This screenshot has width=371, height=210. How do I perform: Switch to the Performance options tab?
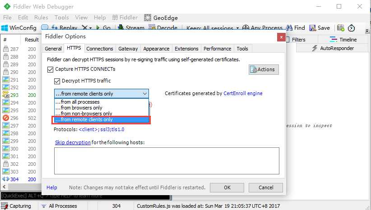tap(217, 49)
